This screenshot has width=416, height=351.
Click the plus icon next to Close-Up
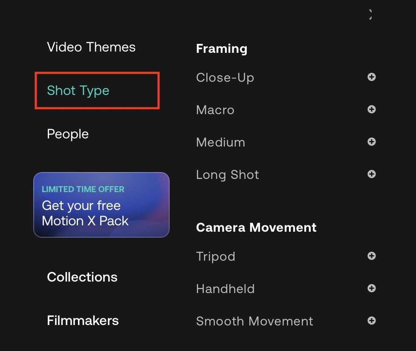tap(372, 77)
